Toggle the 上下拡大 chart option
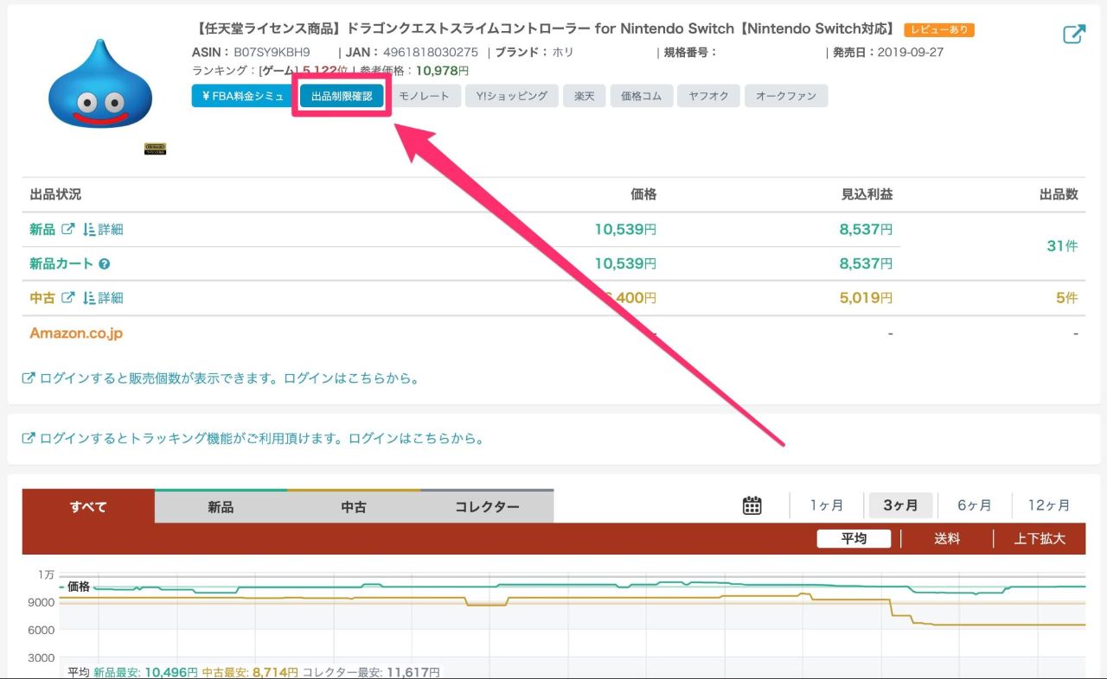 coord(1040,538)
